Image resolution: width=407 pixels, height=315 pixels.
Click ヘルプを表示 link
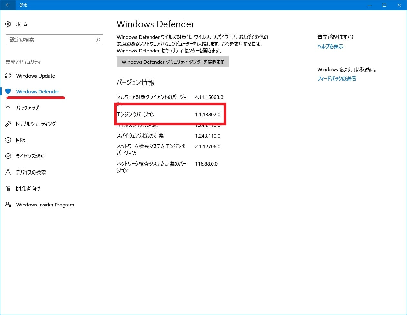[330, 46]
